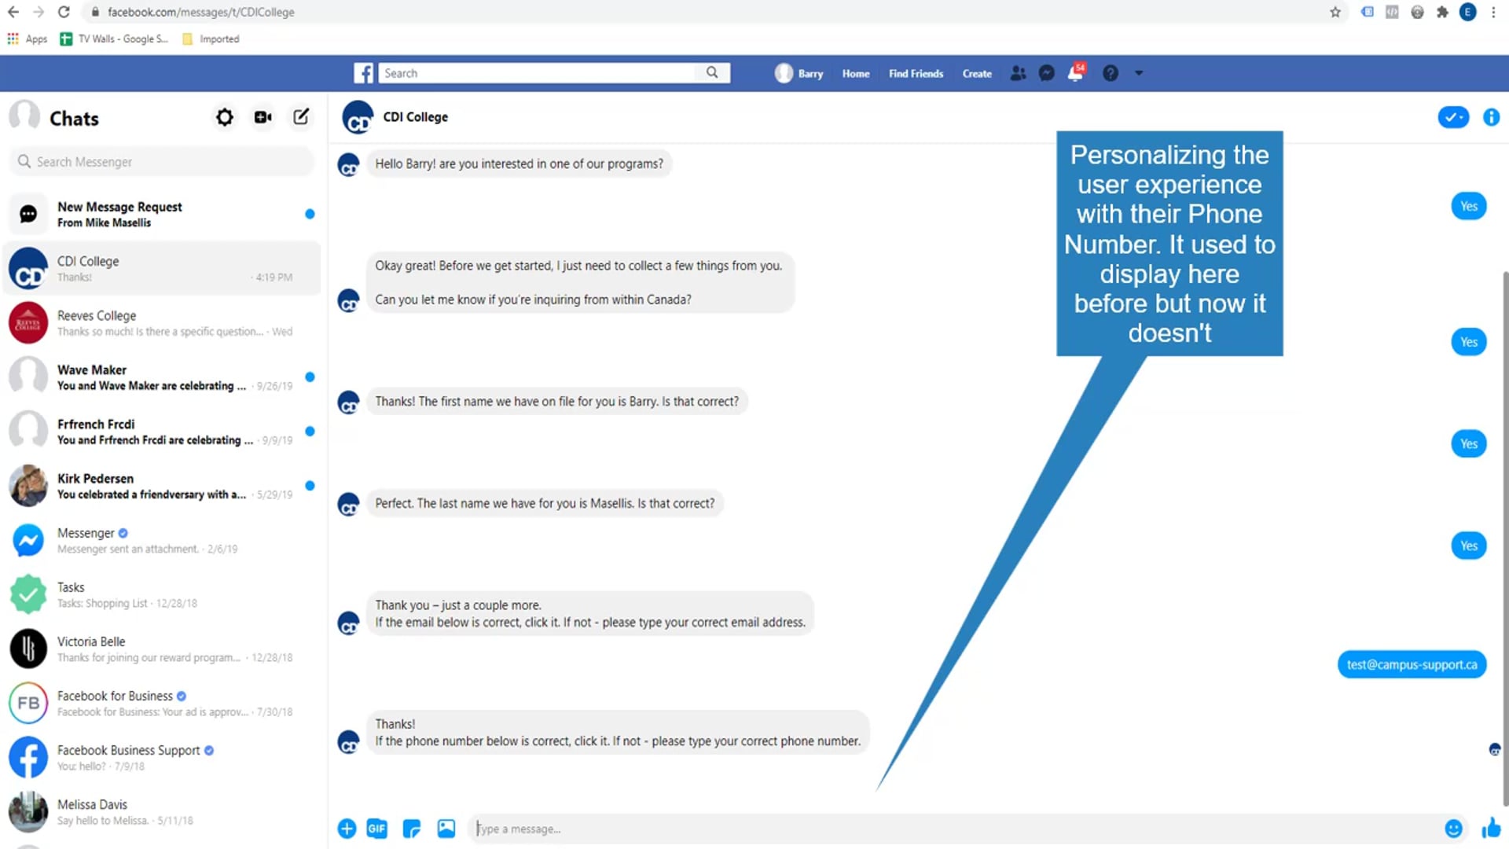Start a new video chat room
Image resolution: width=1509 pixels, height=849 pixels.
point(263,117)
